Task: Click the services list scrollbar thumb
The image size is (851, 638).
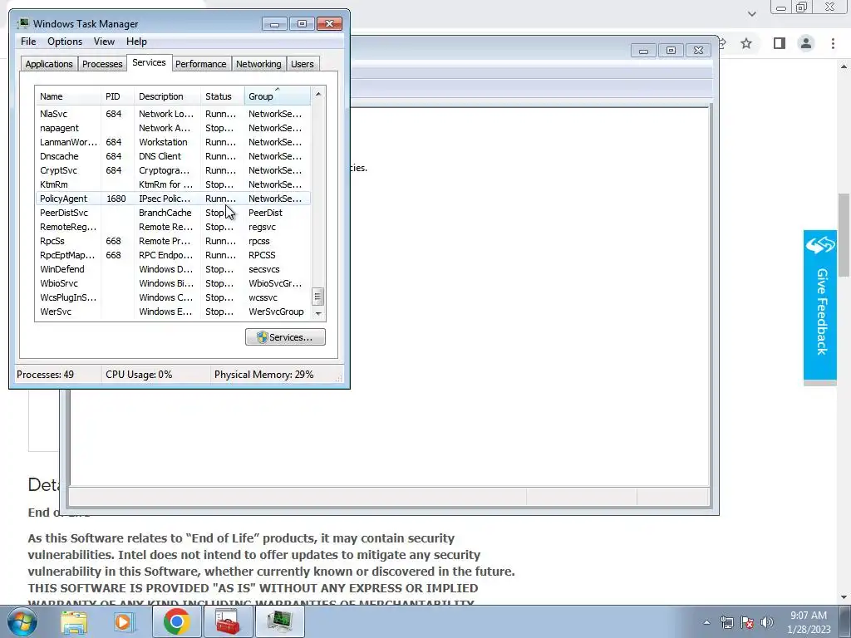Action: pos(318,297)
